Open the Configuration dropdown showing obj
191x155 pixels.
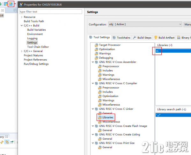pyautogui.click(x=145, y=24)
